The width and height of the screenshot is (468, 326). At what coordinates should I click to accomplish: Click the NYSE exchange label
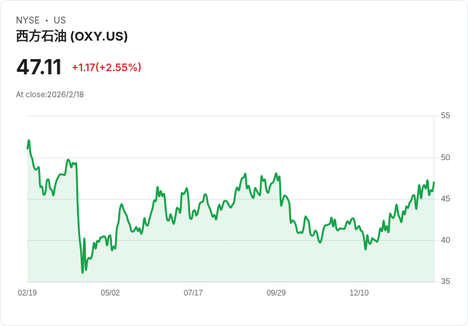point(27,20)
